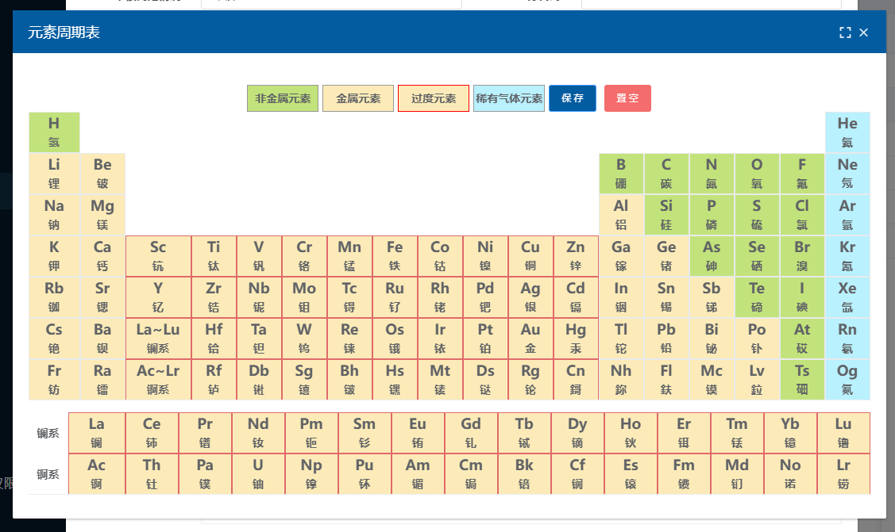Select carbon (C) cell
Screen dimensions: 895x532
(666, 173)
